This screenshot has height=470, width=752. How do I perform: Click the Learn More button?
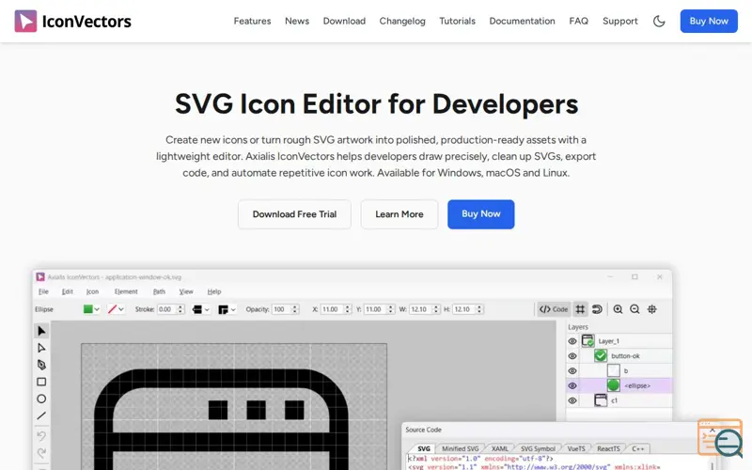(x=399, y=214)
